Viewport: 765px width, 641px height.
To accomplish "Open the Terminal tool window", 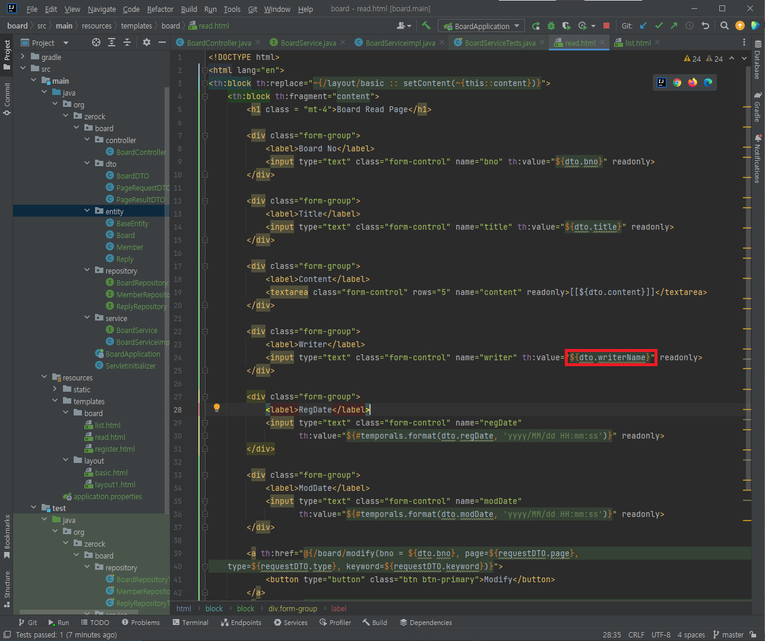I will pos(191,623).
